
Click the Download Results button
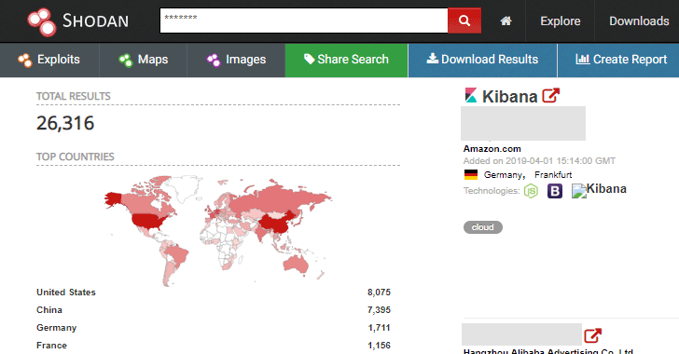tap(482, 60)
